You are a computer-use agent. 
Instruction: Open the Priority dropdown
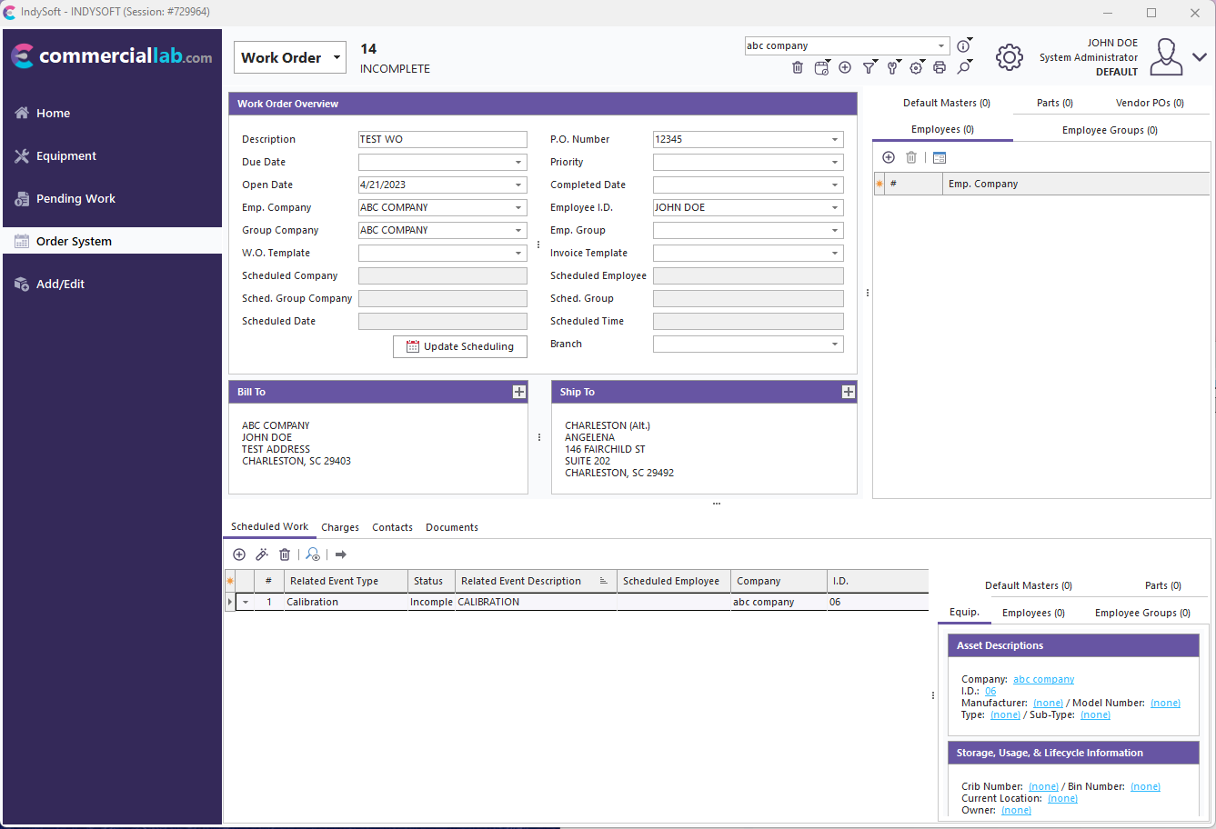[x=835, y=163]
